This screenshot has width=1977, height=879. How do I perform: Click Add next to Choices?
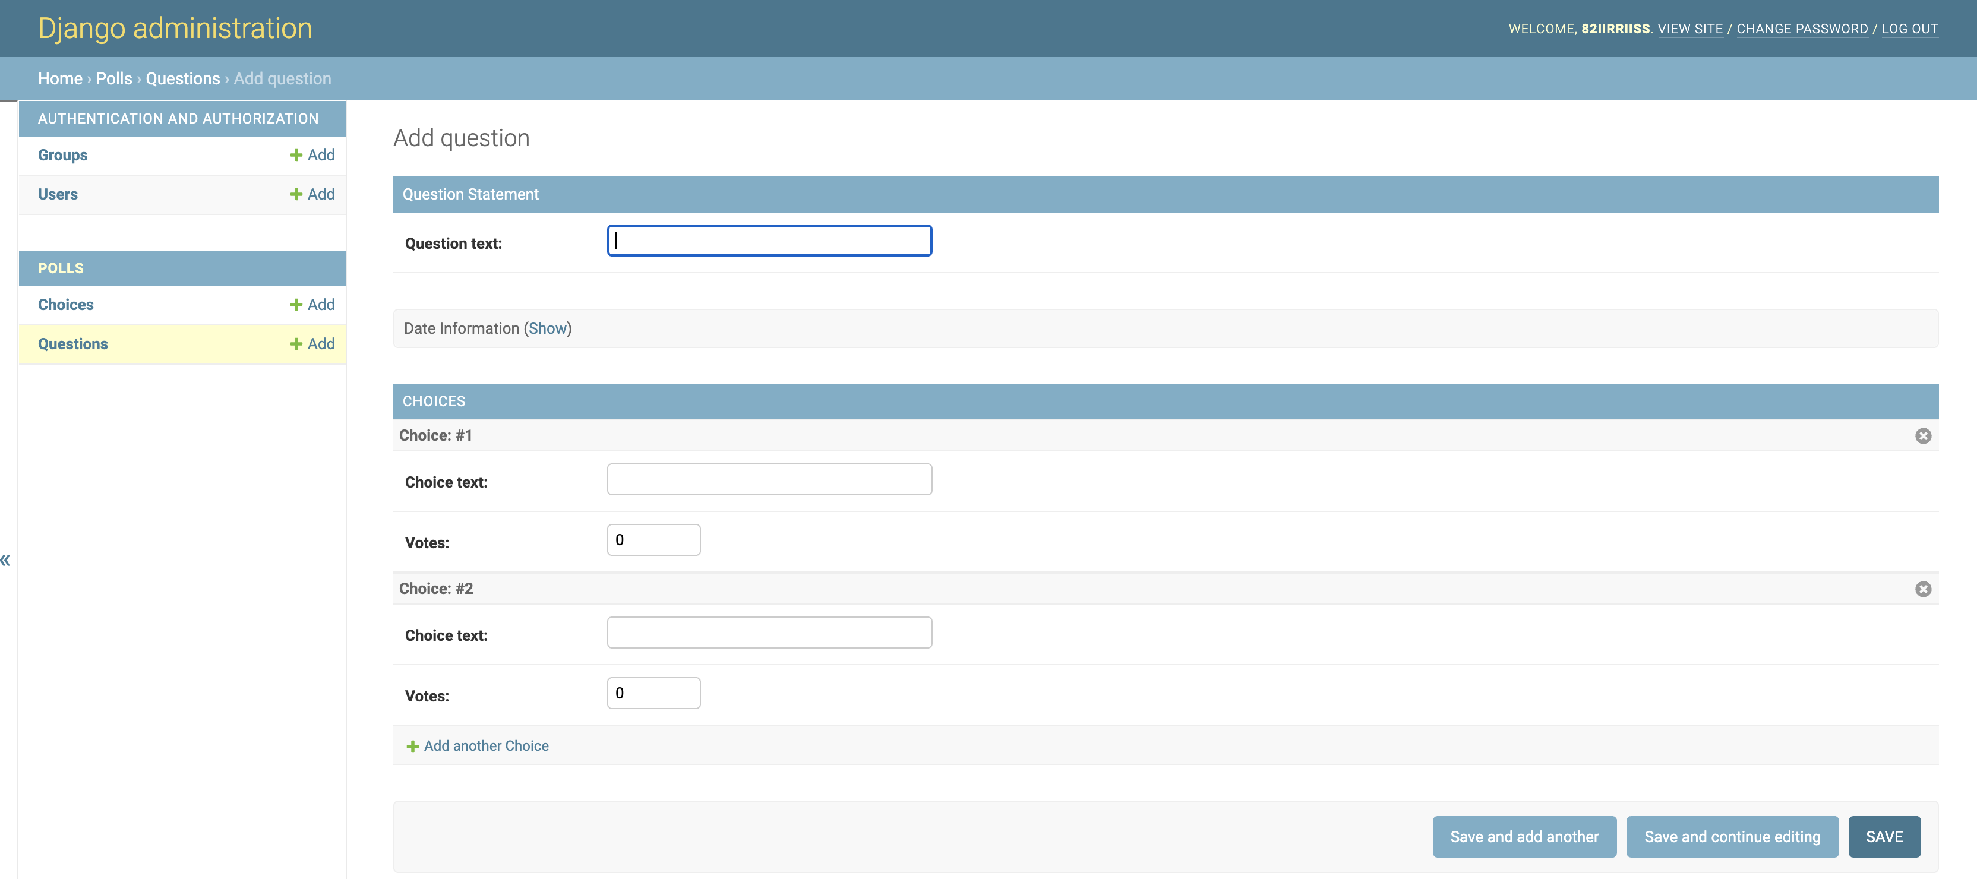pos(312,305)
